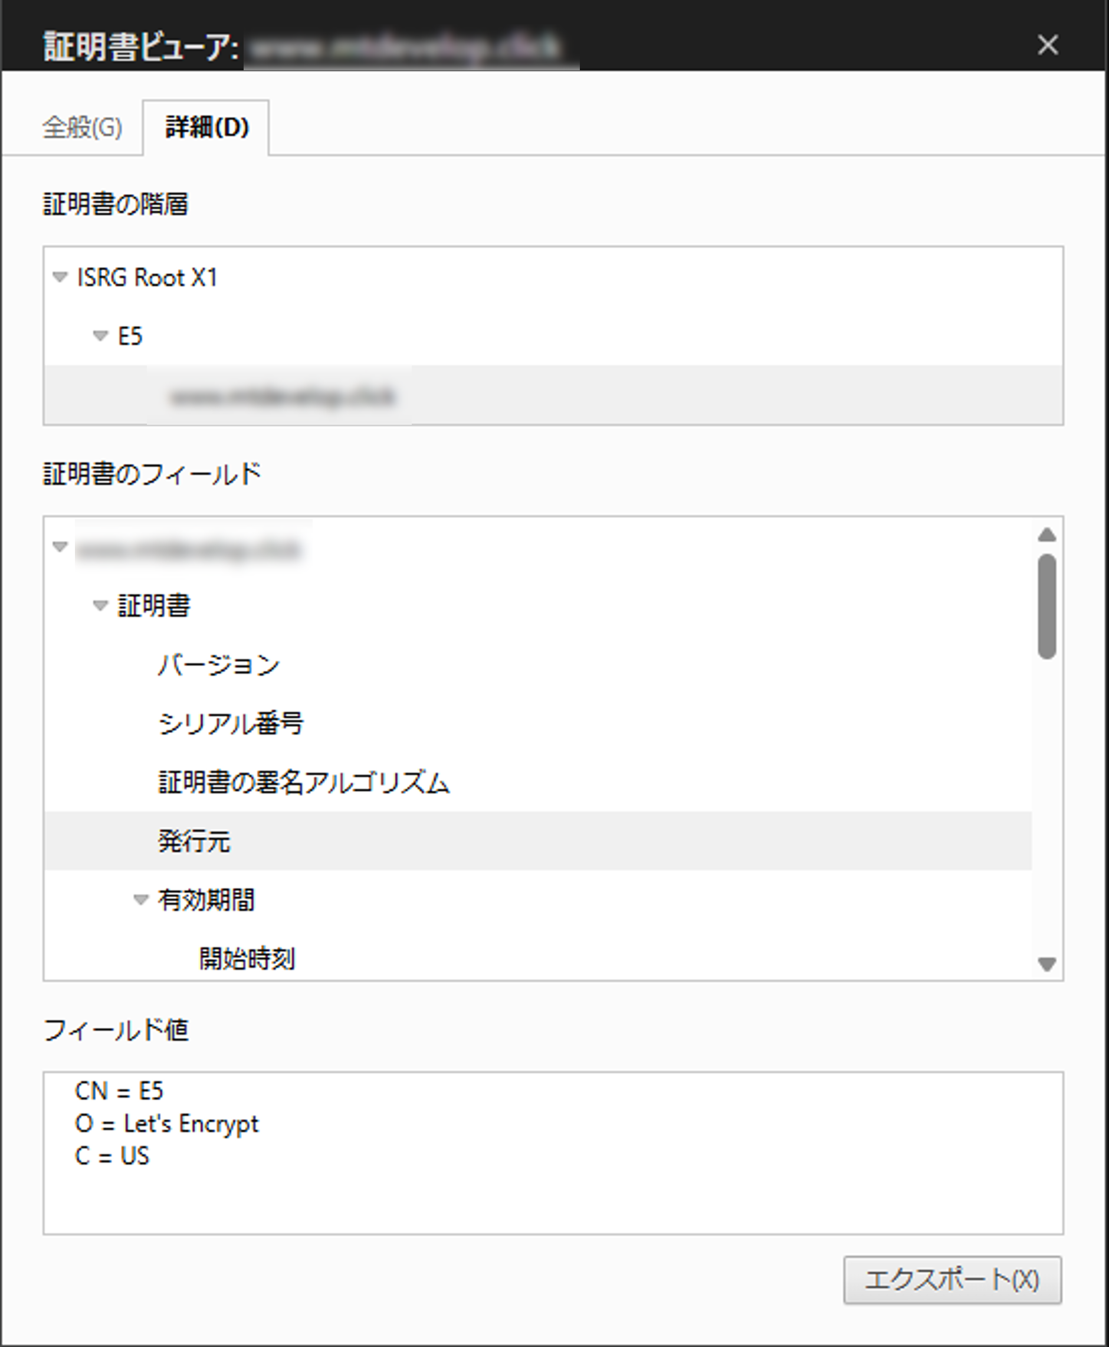Screen dimensions: 1109x1347
Task: Select the 発行元 issuer field
Action: point(195,842)
